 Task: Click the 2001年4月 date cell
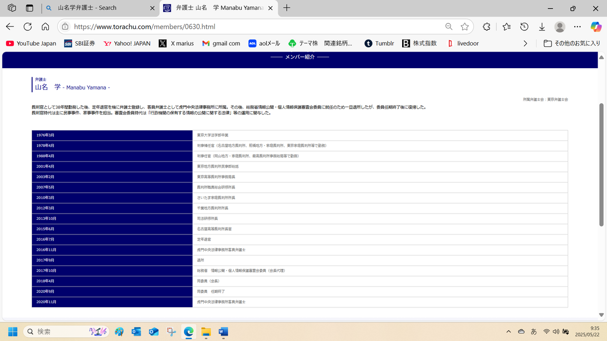[x=112, y=167]
